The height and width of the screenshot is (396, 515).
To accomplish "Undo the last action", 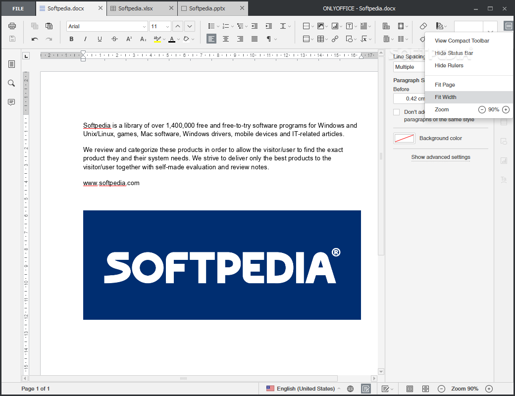I will point(35,39).
